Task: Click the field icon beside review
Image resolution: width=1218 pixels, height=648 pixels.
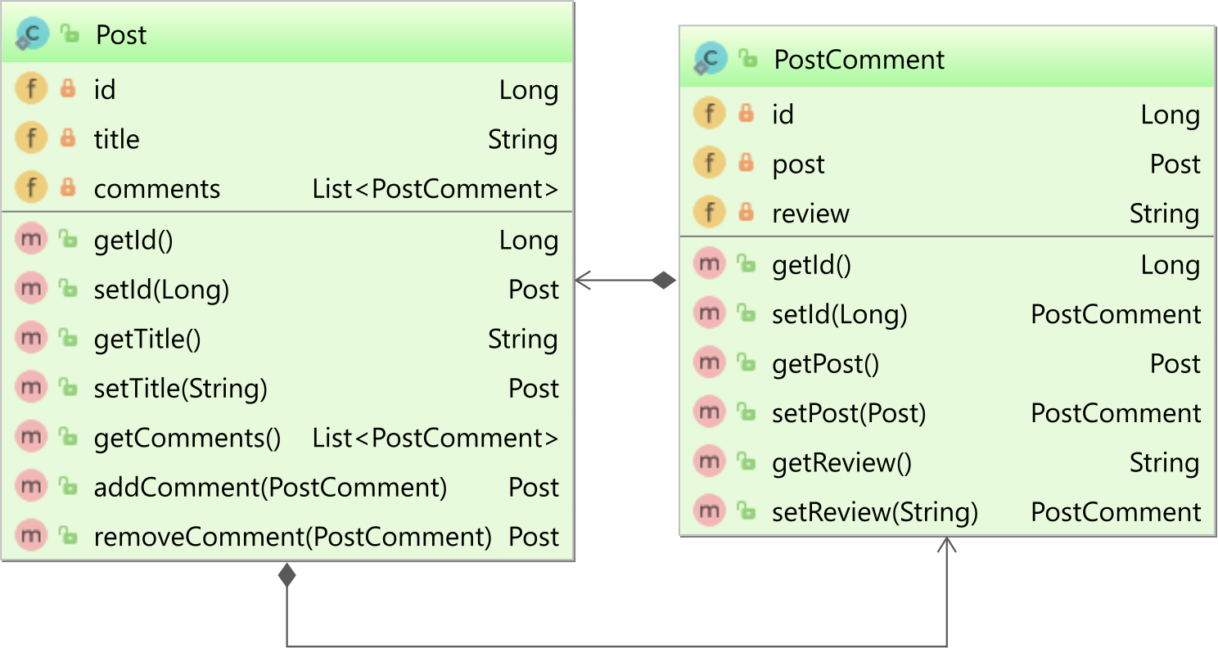Action: (x=709, y=213)
